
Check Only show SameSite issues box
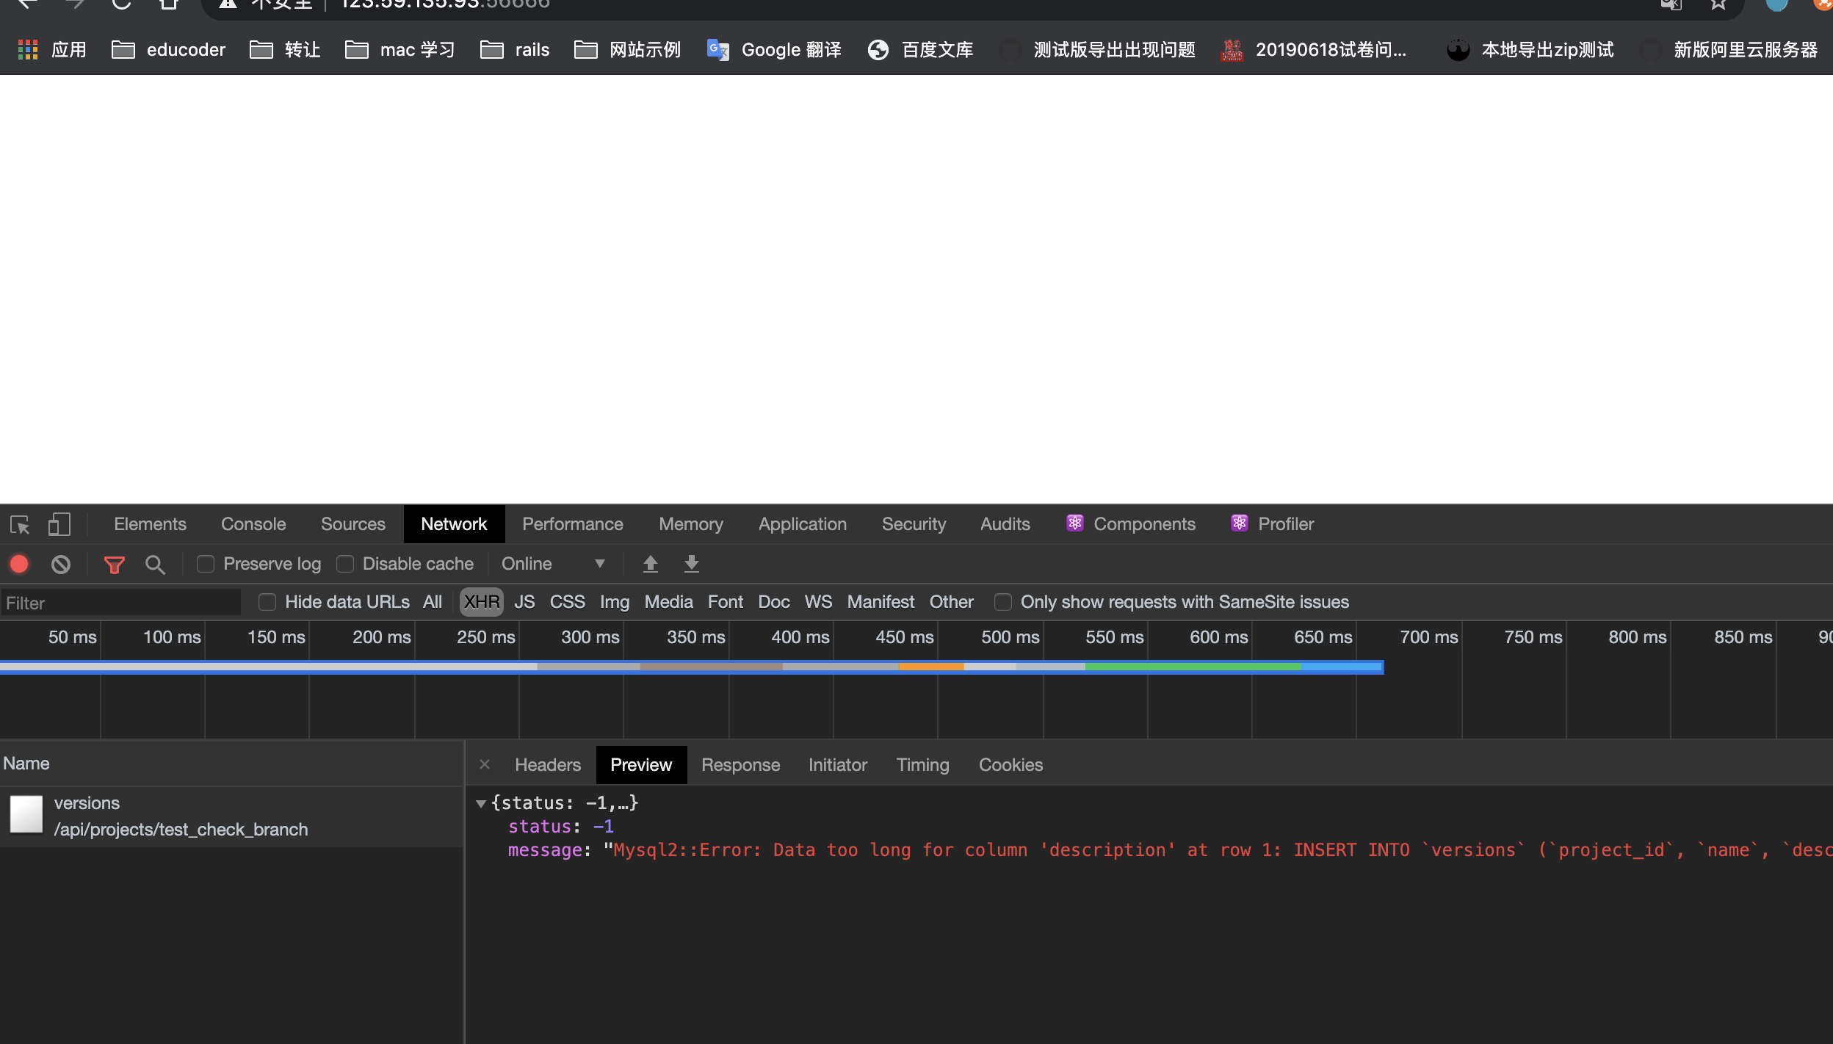click(x=1003, y=602)
